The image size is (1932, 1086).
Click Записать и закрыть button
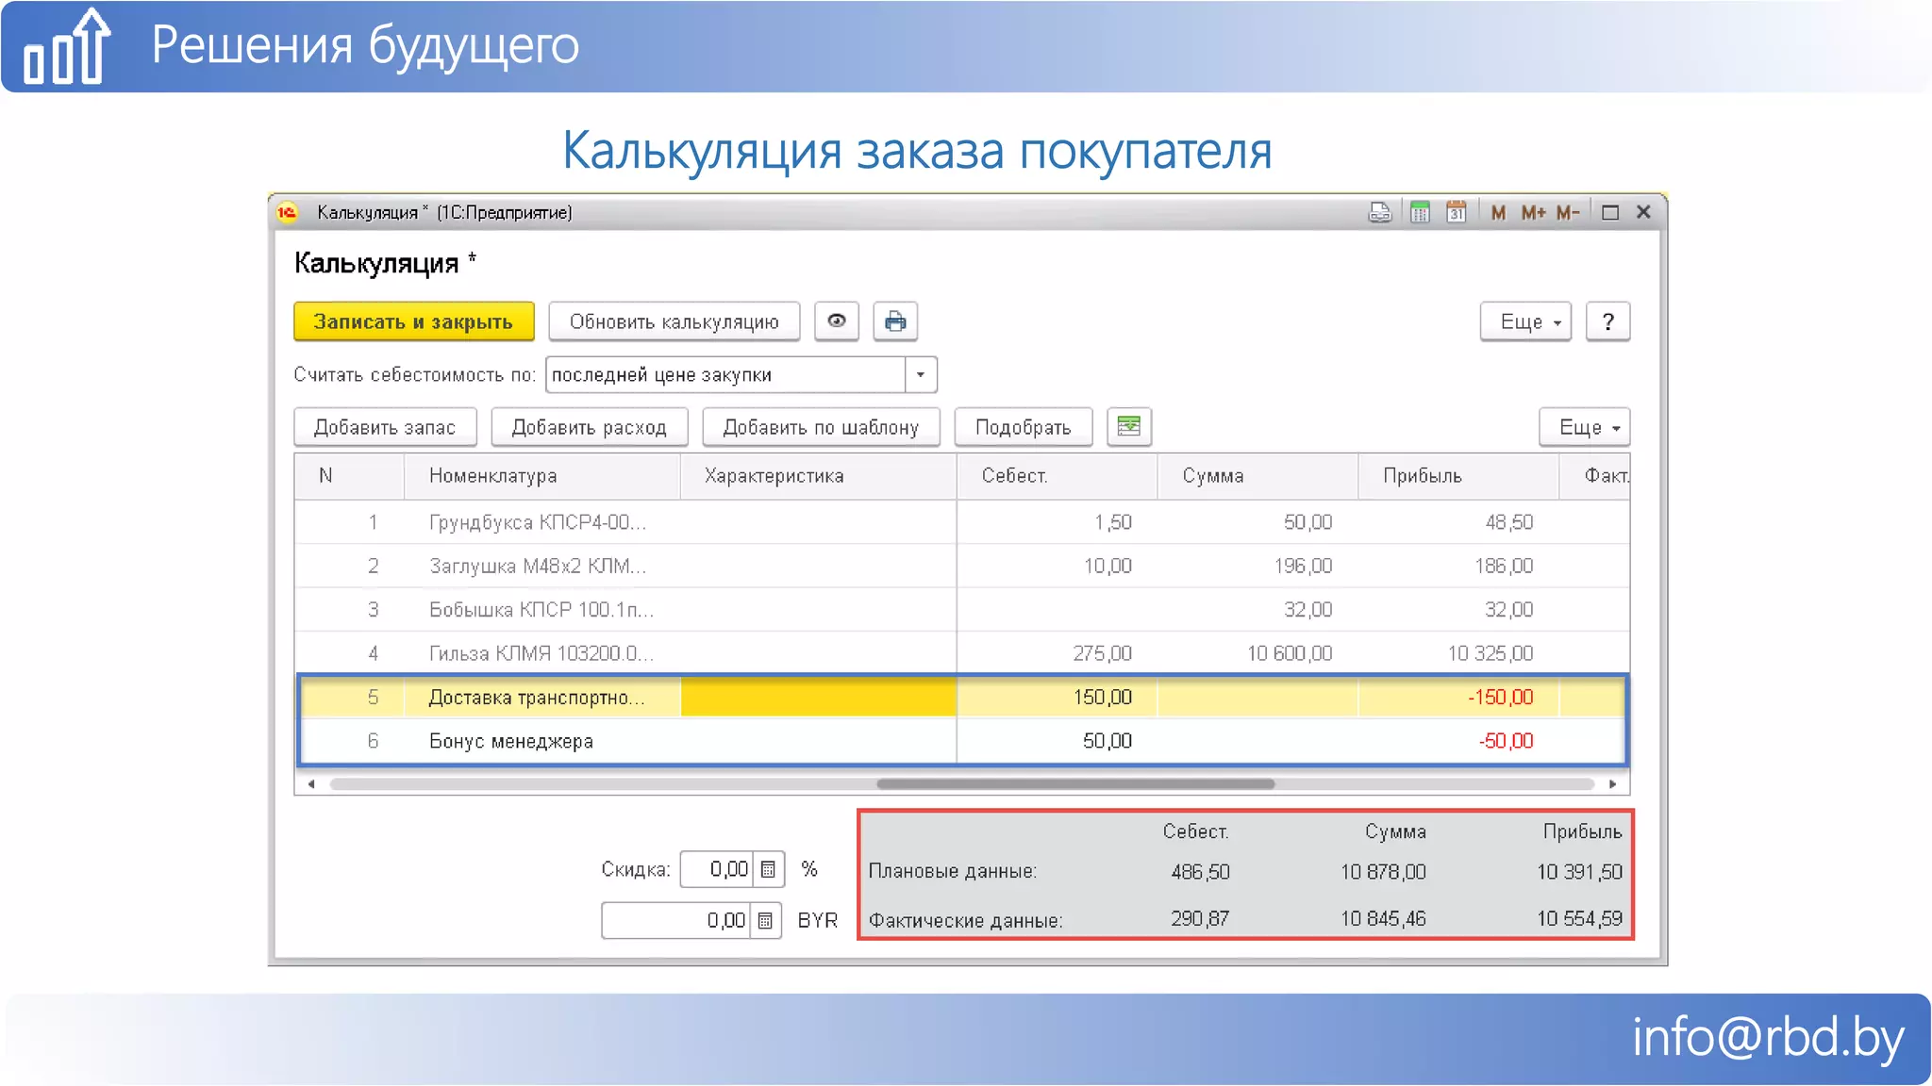pyautogui.click(x=414, y=321)
